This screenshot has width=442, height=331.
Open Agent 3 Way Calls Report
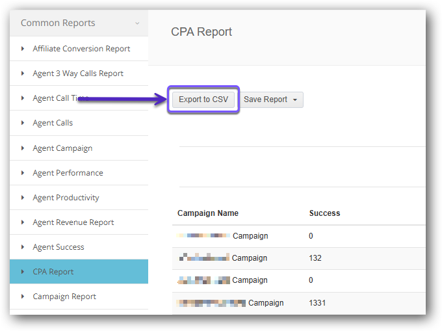(x=78, y=73)
